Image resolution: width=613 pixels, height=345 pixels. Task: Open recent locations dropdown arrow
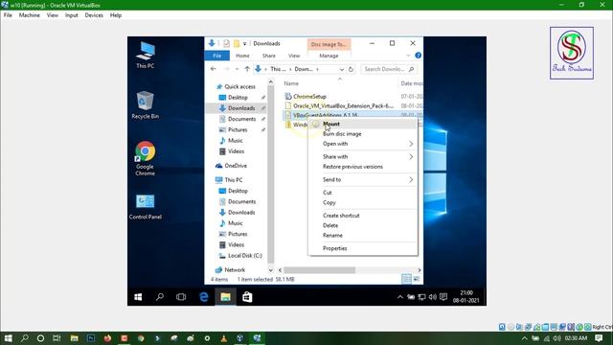pos(237,69)
